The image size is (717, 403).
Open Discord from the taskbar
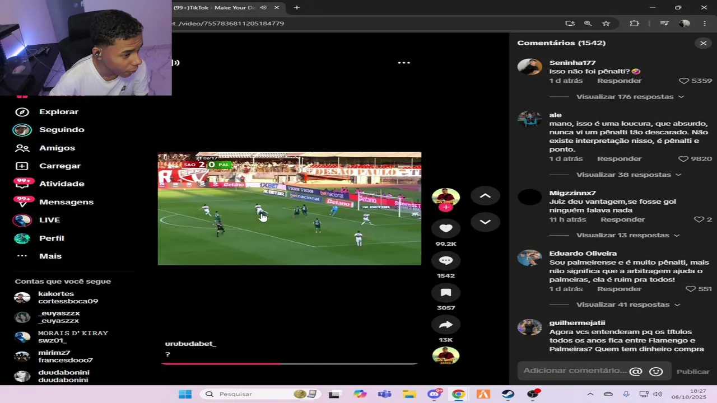[435, 394]
